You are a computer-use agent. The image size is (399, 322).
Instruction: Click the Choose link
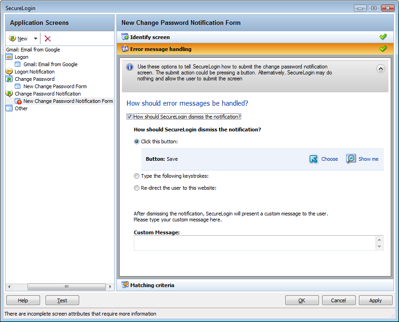pyautogui.click(x=330, y=159)
